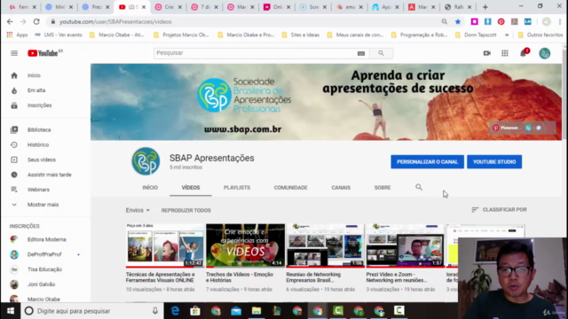Click Reproduzir todos link
The width and height of the screenshot is (568, 319).
click(x=186, y=210)
